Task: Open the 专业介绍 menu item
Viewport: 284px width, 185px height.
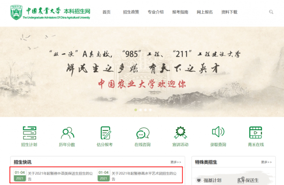Action: [x=156, y=12]
